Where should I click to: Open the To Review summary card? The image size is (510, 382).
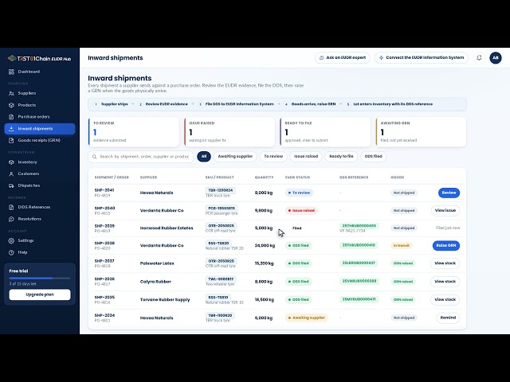coord(134,132)
